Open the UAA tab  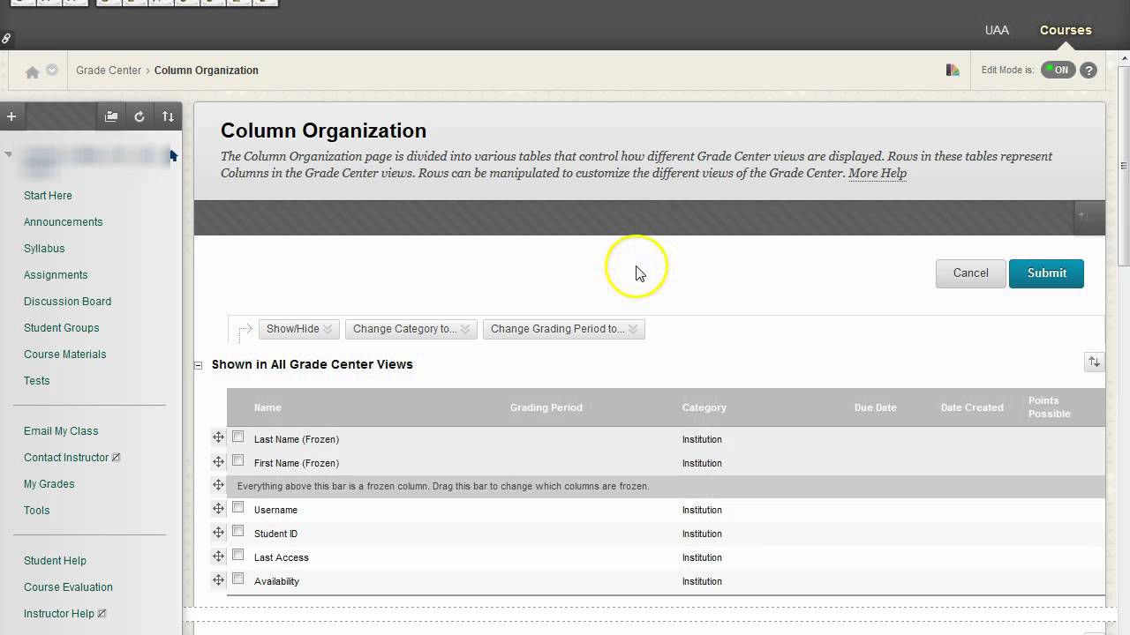(997, 30)
